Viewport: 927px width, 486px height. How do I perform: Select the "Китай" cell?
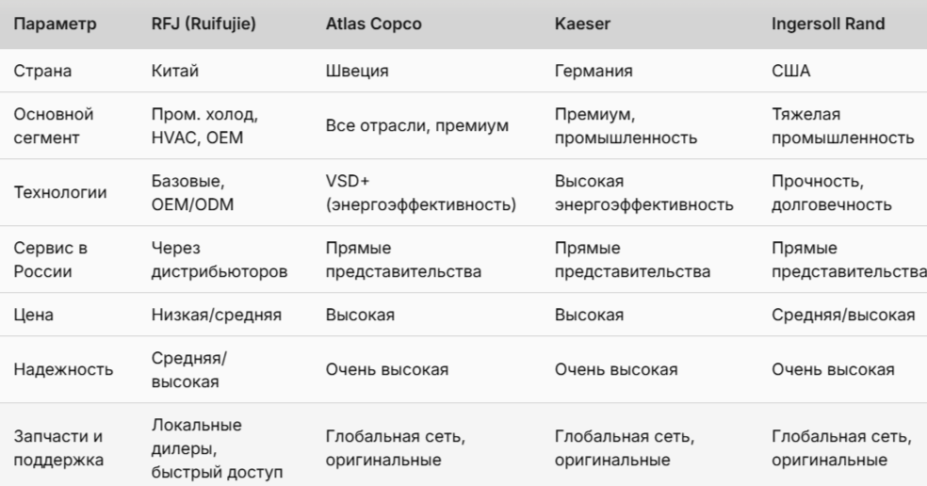tap(174, 71)
